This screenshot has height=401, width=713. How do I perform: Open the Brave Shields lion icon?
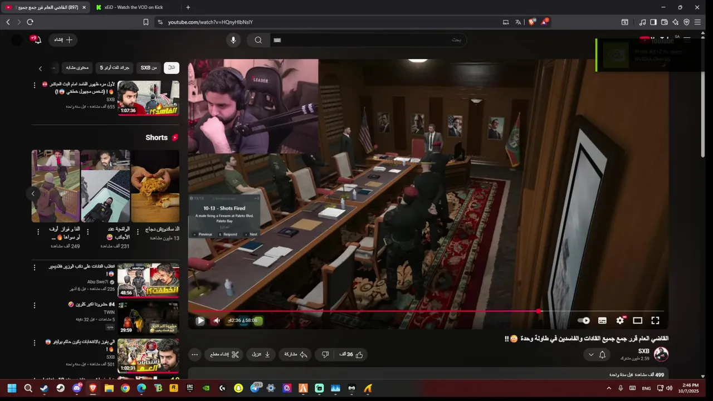(532, 22)
